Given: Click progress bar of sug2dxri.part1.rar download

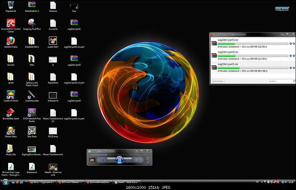Looking at the screenshot, I should coord(253,68).
